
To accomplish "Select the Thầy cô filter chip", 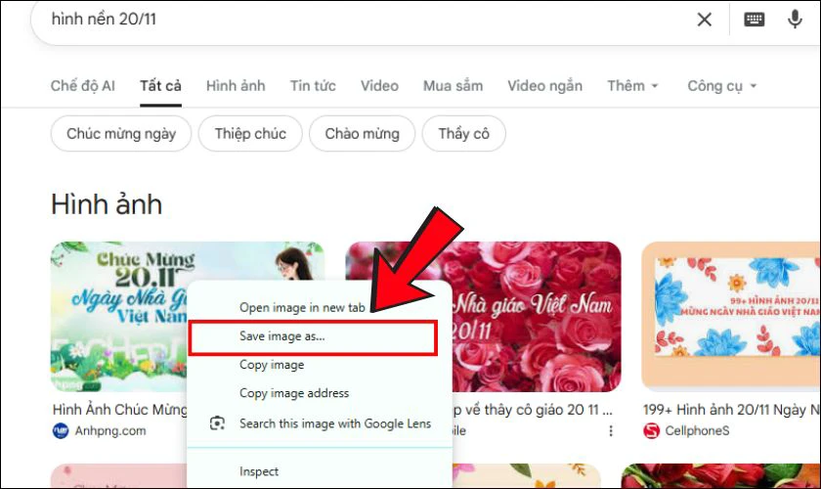I will 464,134.
